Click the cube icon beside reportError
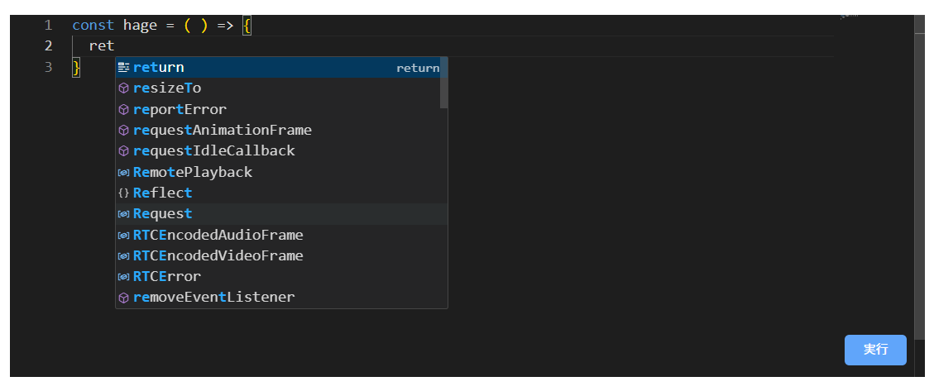 point(124,109)
